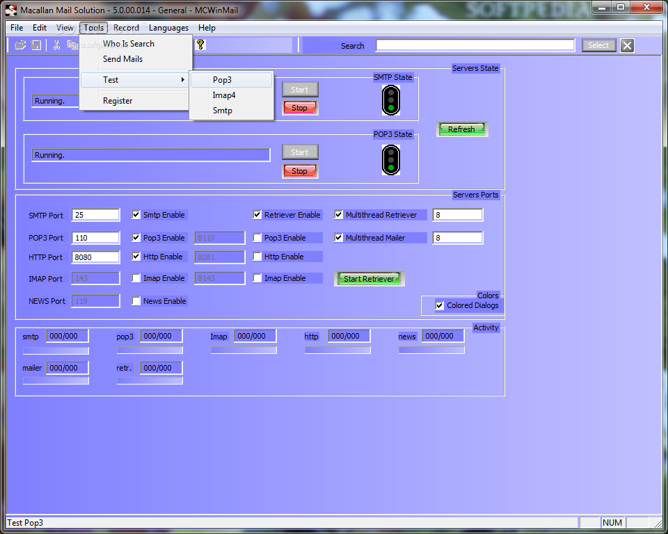
Task: Toggle the Colored Dialogs checkbox
Action: pyautogui.click(x=439, y=305)
